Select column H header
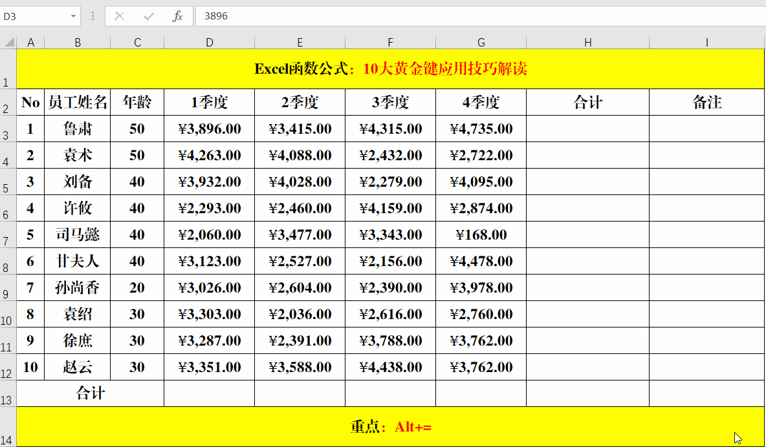 (x=587, y=43)
